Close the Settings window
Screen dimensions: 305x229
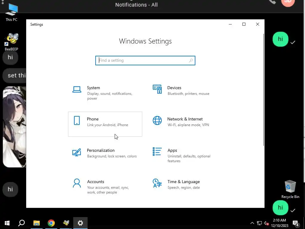(258, 24)
